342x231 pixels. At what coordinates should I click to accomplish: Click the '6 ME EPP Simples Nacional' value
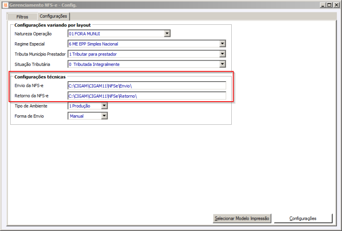pyautogui.click(x=94, y=44)
